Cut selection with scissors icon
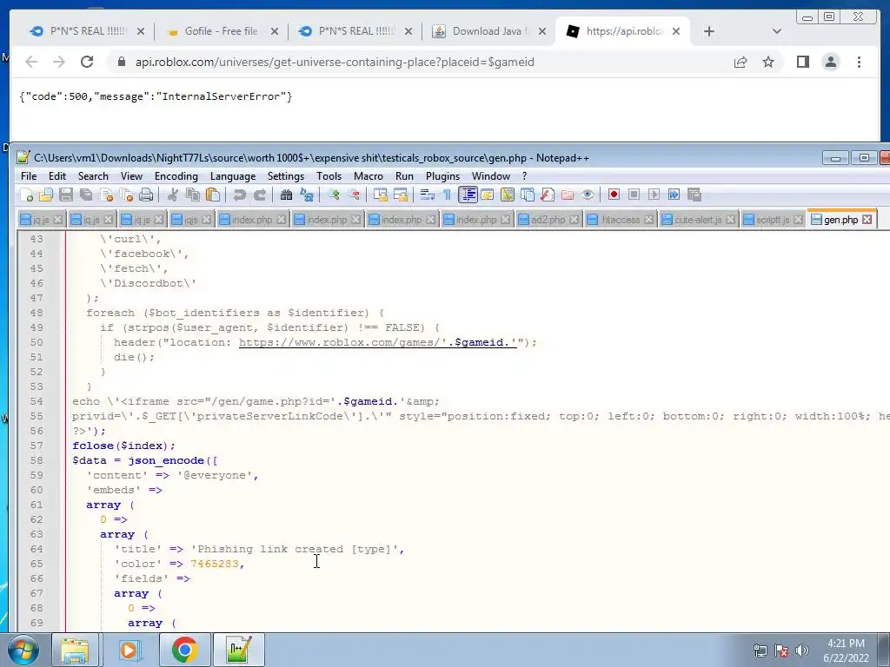The width and height of the screenshot is (890, 667). 173,195
